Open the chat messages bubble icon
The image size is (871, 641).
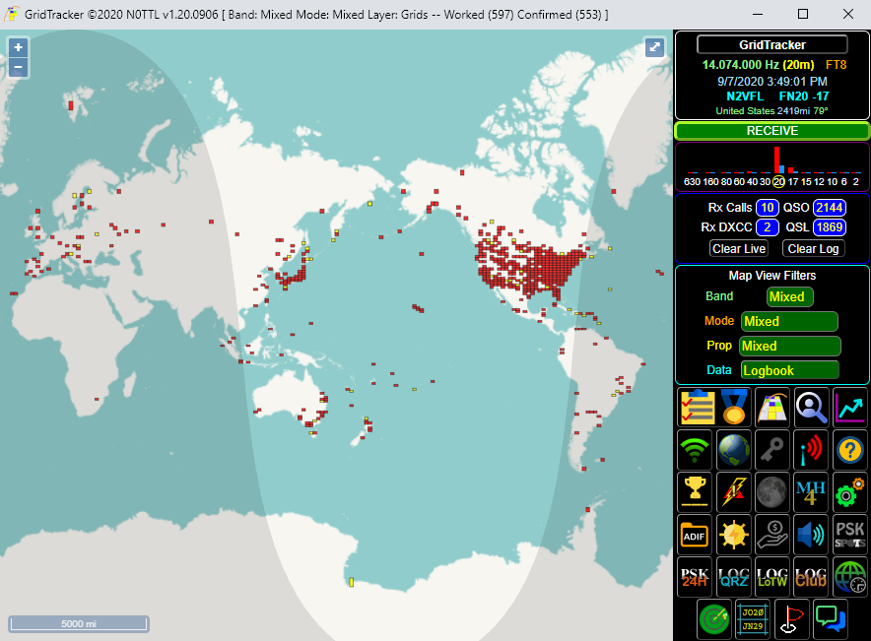pyautogui.click(x=831, y=618)
